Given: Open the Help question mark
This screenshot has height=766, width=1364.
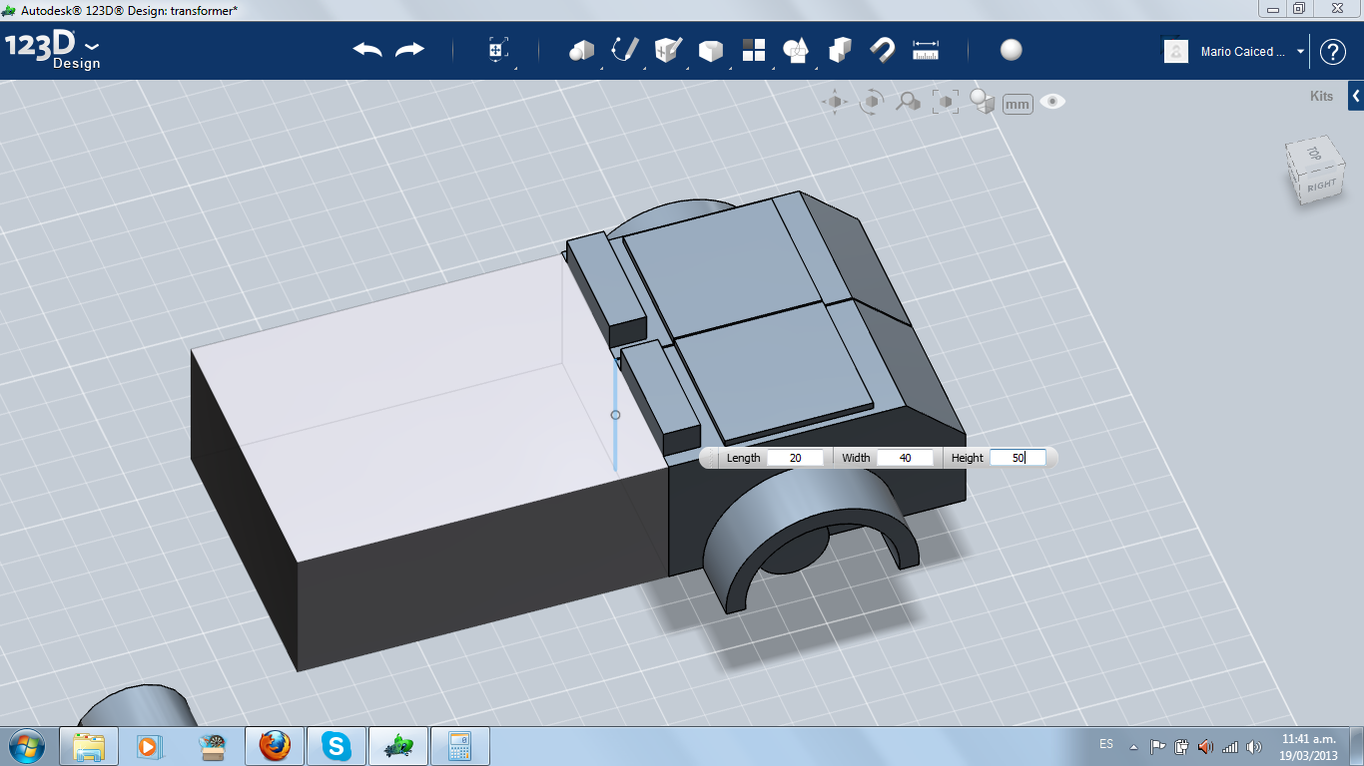Looking at the screenshot, I should [1333, 52].
